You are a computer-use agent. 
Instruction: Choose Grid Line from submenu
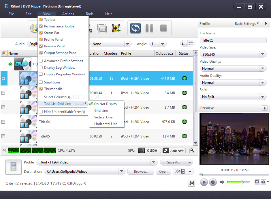click(106, 111)
